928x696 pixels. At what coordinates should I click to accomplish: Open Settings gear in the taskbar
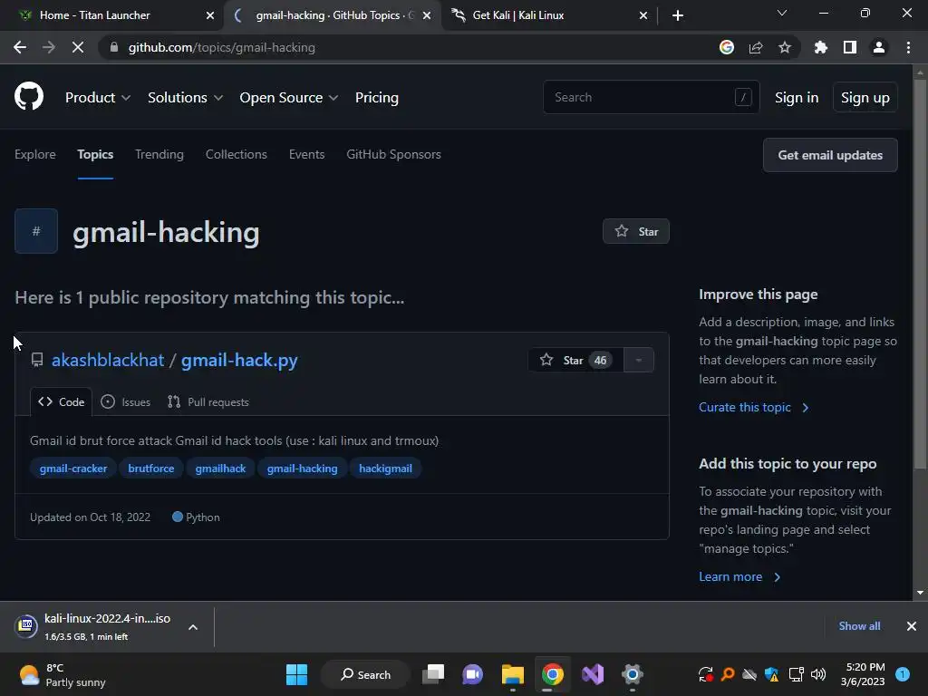(632, 674)
